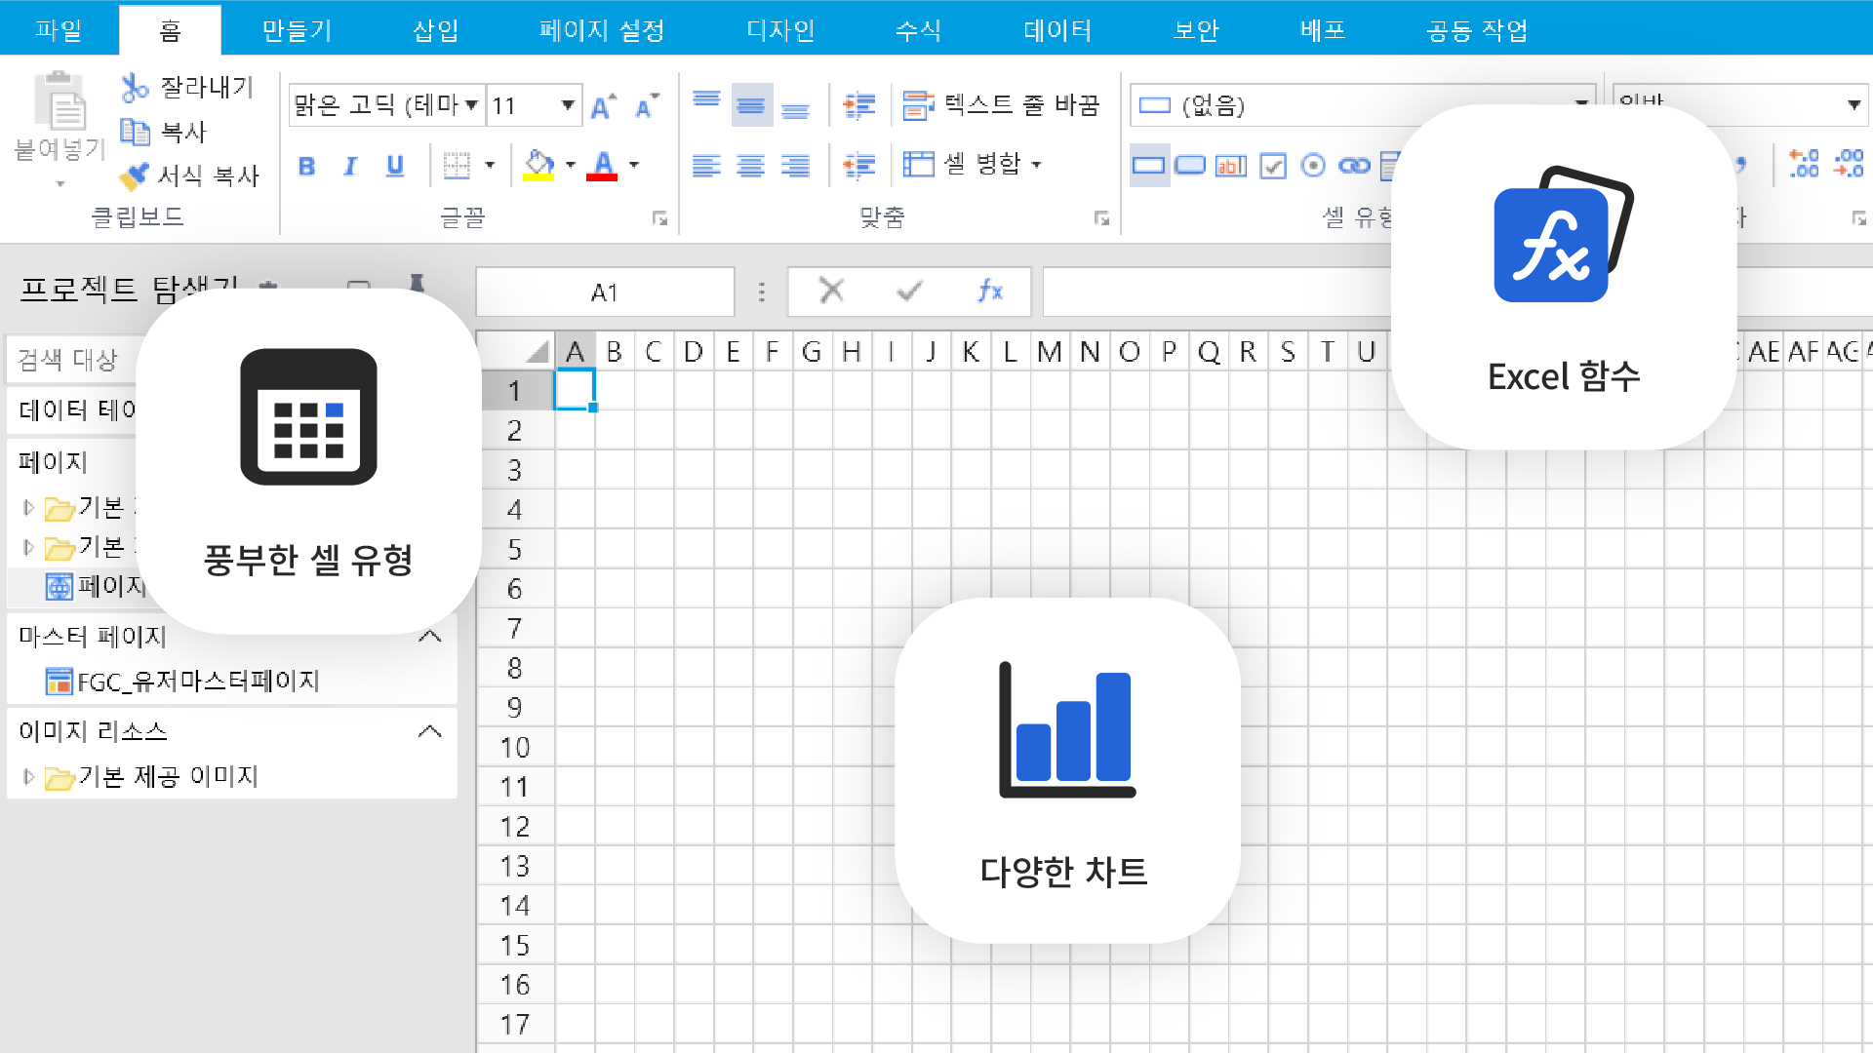Open the 붙여넣기 paste options arrow

pyautogui.click(x=60, y=183)
